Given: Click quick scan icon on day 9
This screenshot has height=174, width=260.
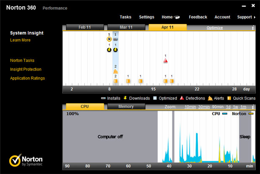Looking at the screenshot, I should pos(116,81).
